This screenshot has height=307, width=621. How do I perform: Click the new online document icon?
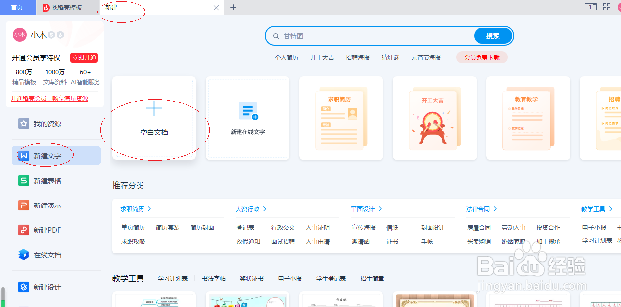(248, 110)
